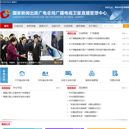The image size is (129, 129).
Task: Open the 村村通业务办理 village icon
Action: (45, 73)
